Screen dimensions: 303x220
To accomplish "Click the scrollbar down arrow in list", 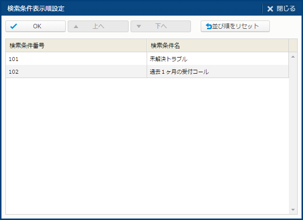I will (293, 209).
